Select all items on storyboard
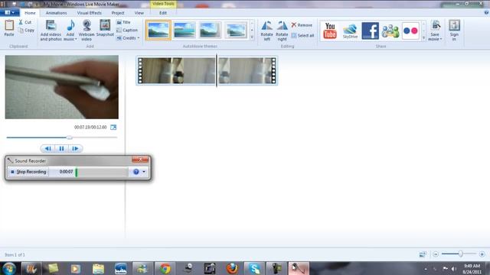Viewport: 490px width, 275px height. tap(302, 36)
